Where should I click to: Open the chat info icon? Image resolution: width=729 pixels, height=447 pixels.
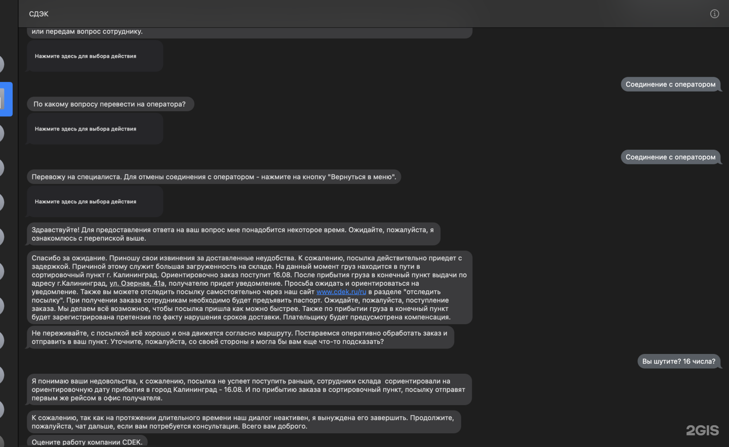coord(714,14)
